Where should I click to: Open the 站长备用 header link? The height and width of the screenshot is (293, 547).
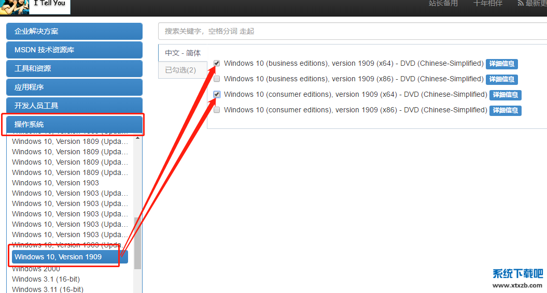pos(443,4)
